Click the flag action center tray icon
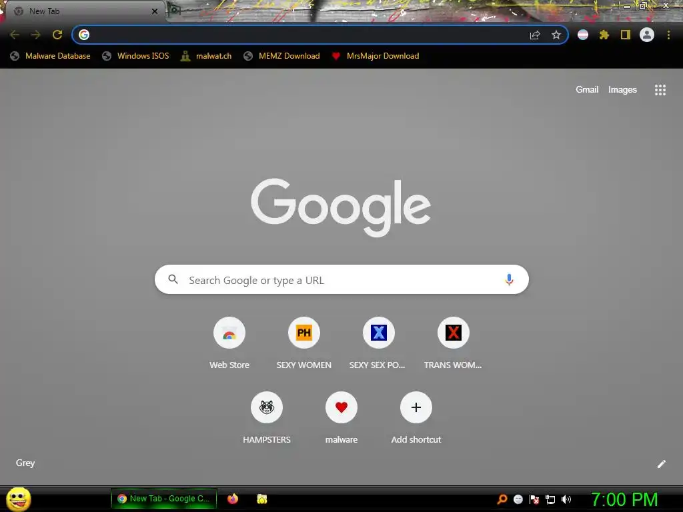The height and width of the screenshot is (512, 683). tap(534, 499)
